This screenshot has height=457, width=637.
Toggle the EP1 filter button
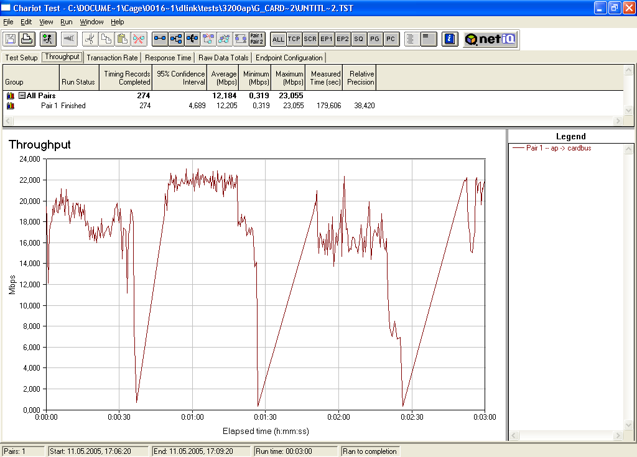point(327,39)
